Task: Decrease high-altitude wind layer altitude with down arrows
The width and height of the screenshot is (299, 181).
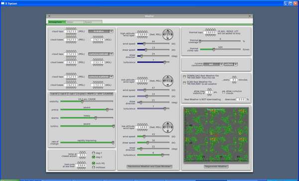Action: click(x=142, y=37)
